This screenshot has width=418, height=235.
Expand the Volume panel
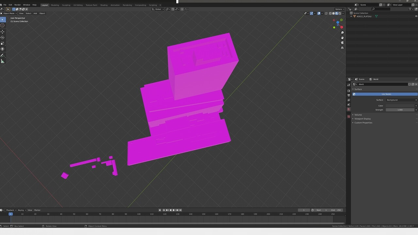pyautogui.click(x=358, y=115)
